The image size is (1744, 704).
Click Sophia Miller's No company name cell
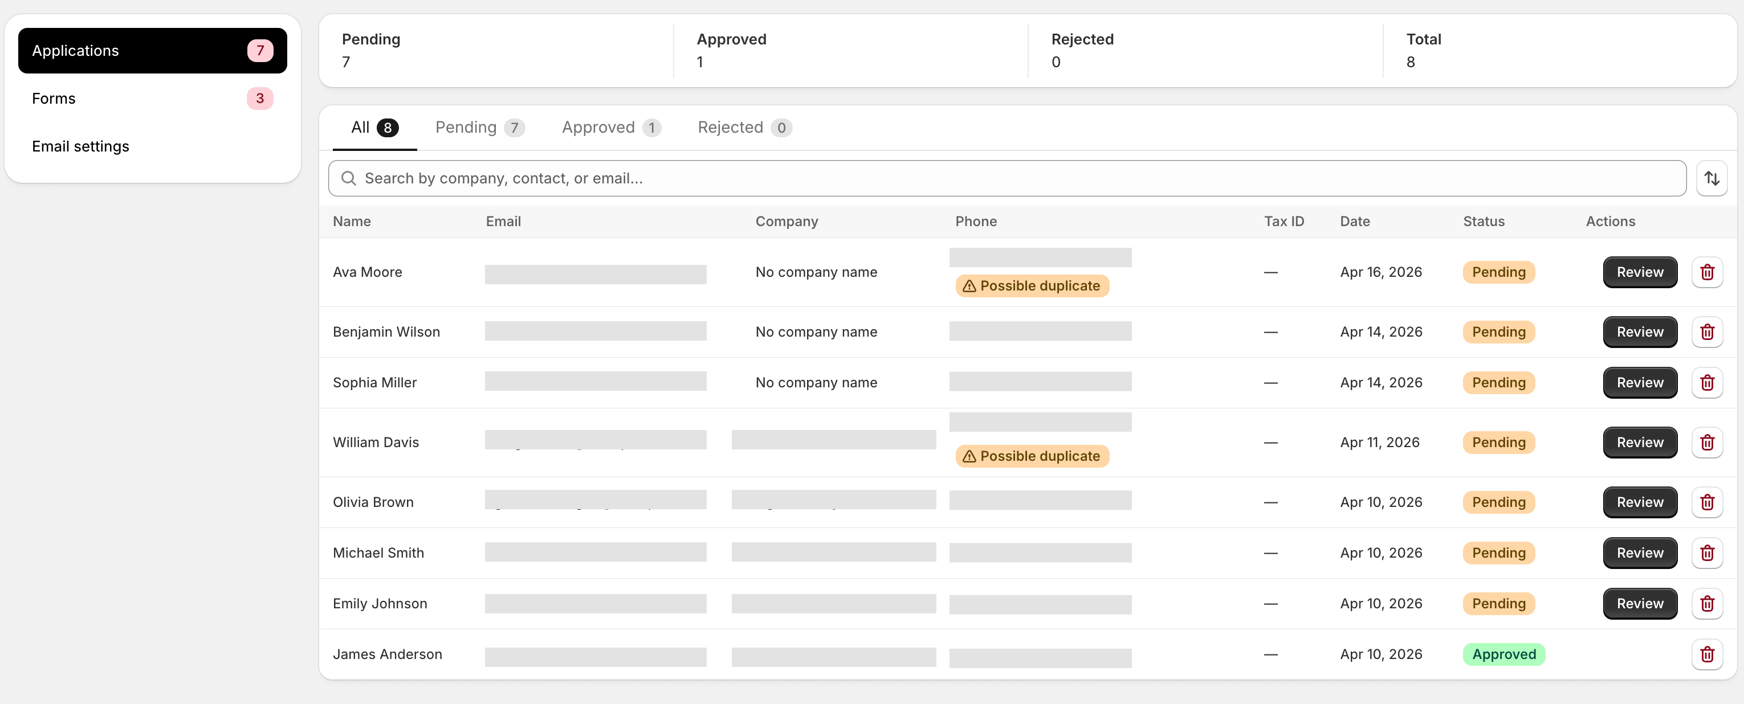pos(816,383)
